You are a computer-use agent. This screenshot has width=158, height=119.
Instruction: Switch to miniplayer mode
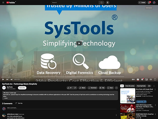click(146, 79)
